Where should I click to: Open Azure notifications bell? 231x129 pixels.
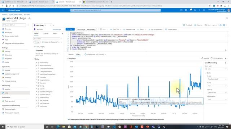pyautogui.click(x=191, y=10)
